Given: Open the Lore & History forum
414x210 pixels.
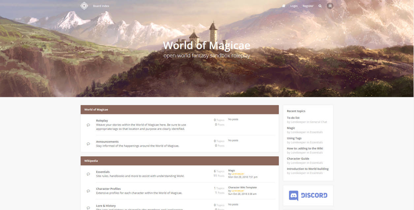Looking at the screenshot, I should point(106,206).
